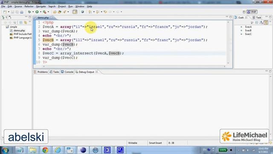Select demo.php in the project tree
Screen dimensions: 273x154
pos(17,30)
